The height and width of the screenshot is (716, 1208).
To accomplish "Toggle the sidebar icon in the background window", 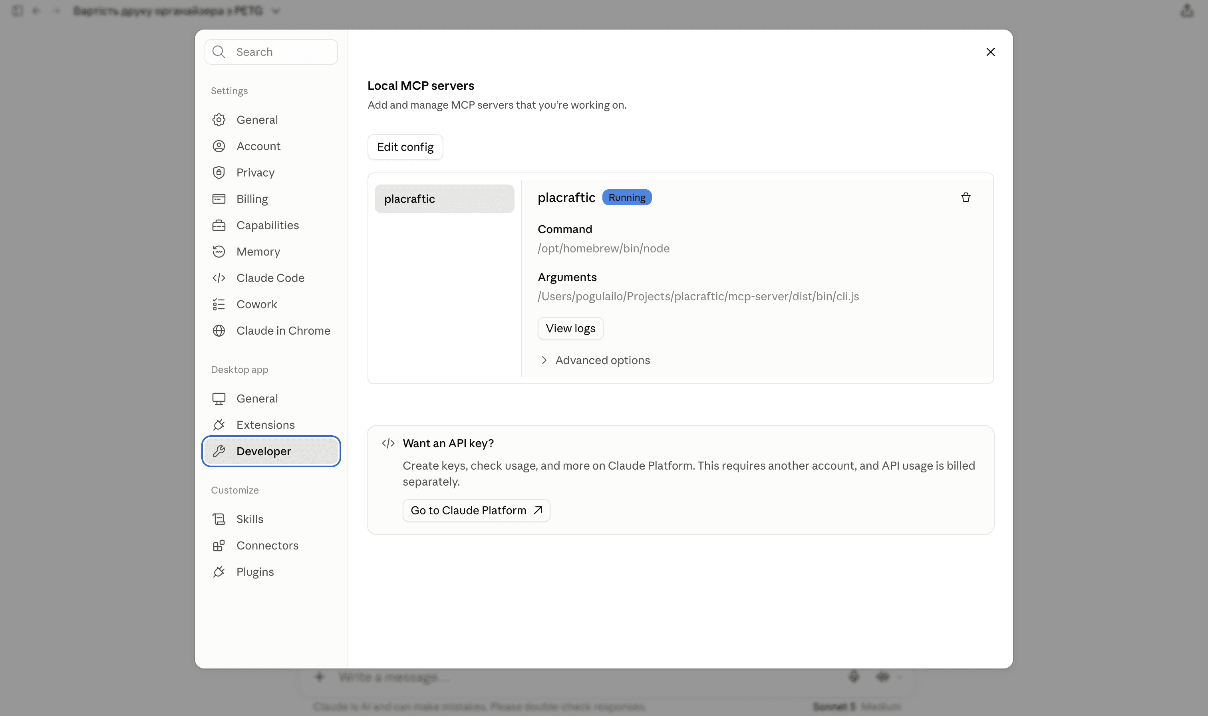I will [17, 11].
